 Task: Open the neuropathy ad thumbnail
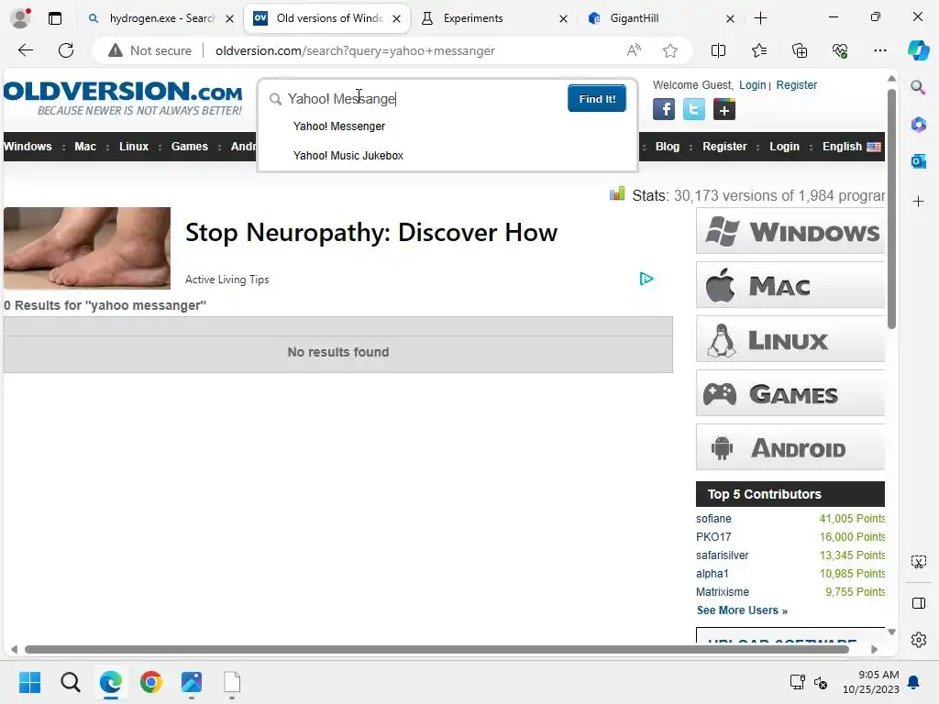87,248
